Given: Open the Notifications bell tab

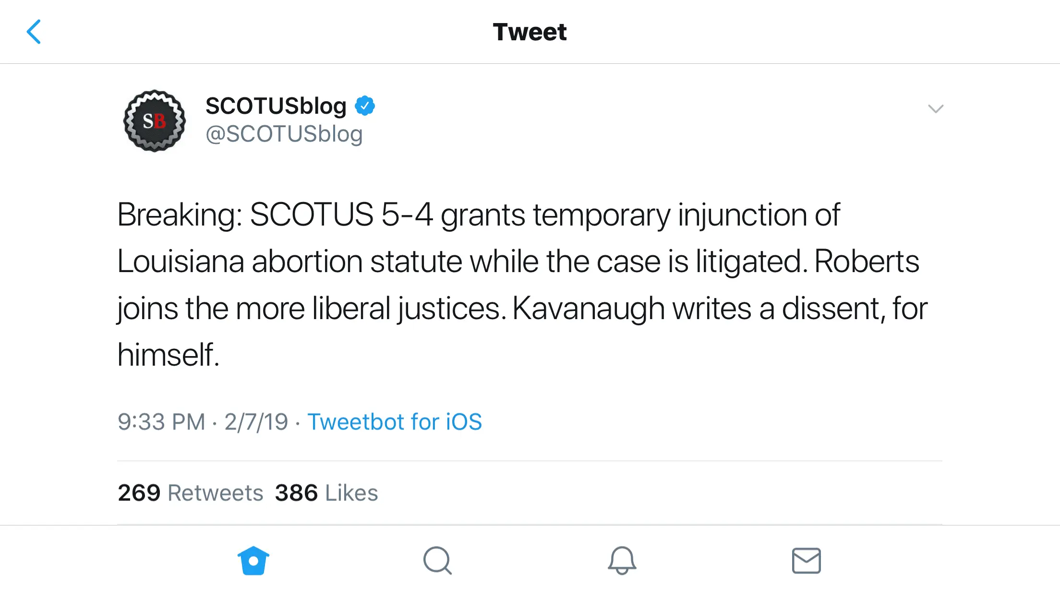Looking at the screenshot, I should (622, 560).
